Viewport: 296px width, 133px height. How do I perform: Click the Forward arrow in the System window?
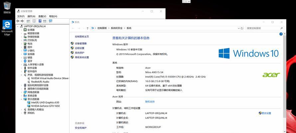[x=79, y=28]
